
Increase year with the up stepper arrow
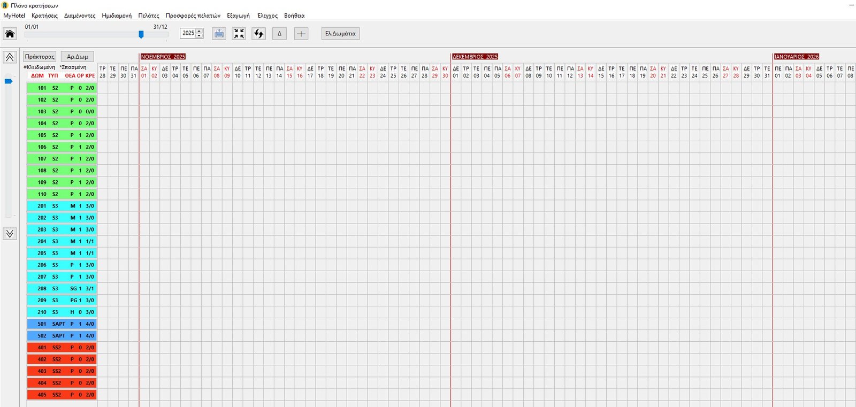click(x=200, y=31)
